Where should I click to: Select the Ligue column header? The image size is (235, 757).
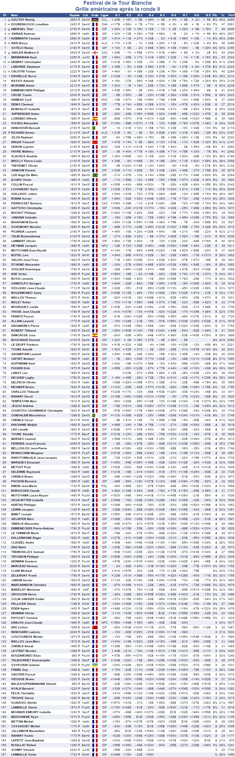click(104, 15)
